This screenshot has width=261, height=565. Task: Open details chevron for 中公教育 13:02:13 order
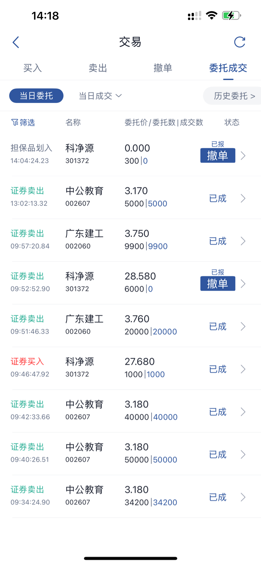(243, 198)
